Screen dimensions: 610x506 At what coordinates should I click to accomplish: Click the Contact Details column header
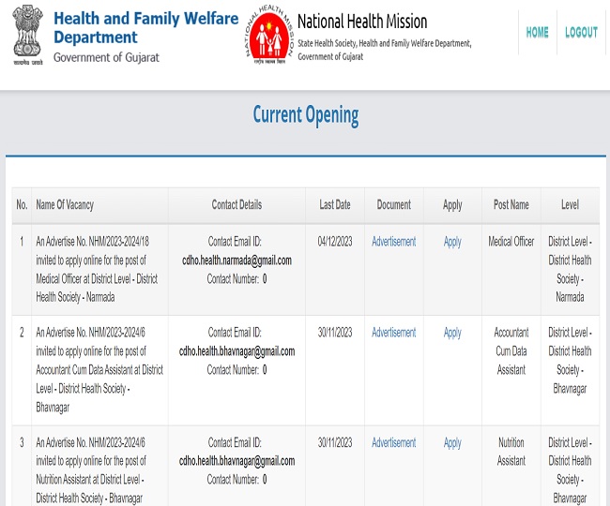(x=236, y=204)
